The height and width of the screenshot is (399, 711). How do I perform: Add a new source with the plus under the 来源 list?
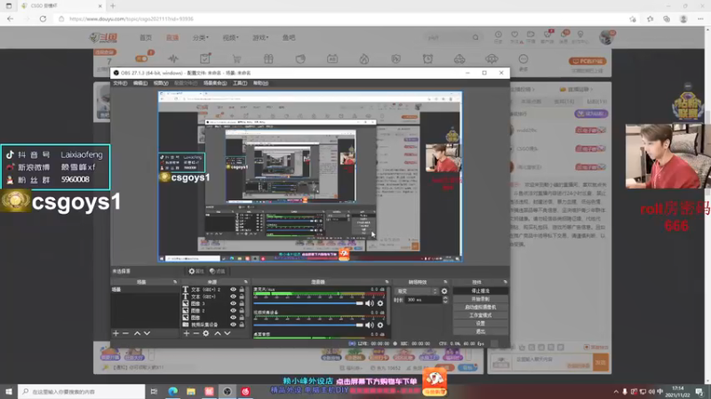[186, 333]
